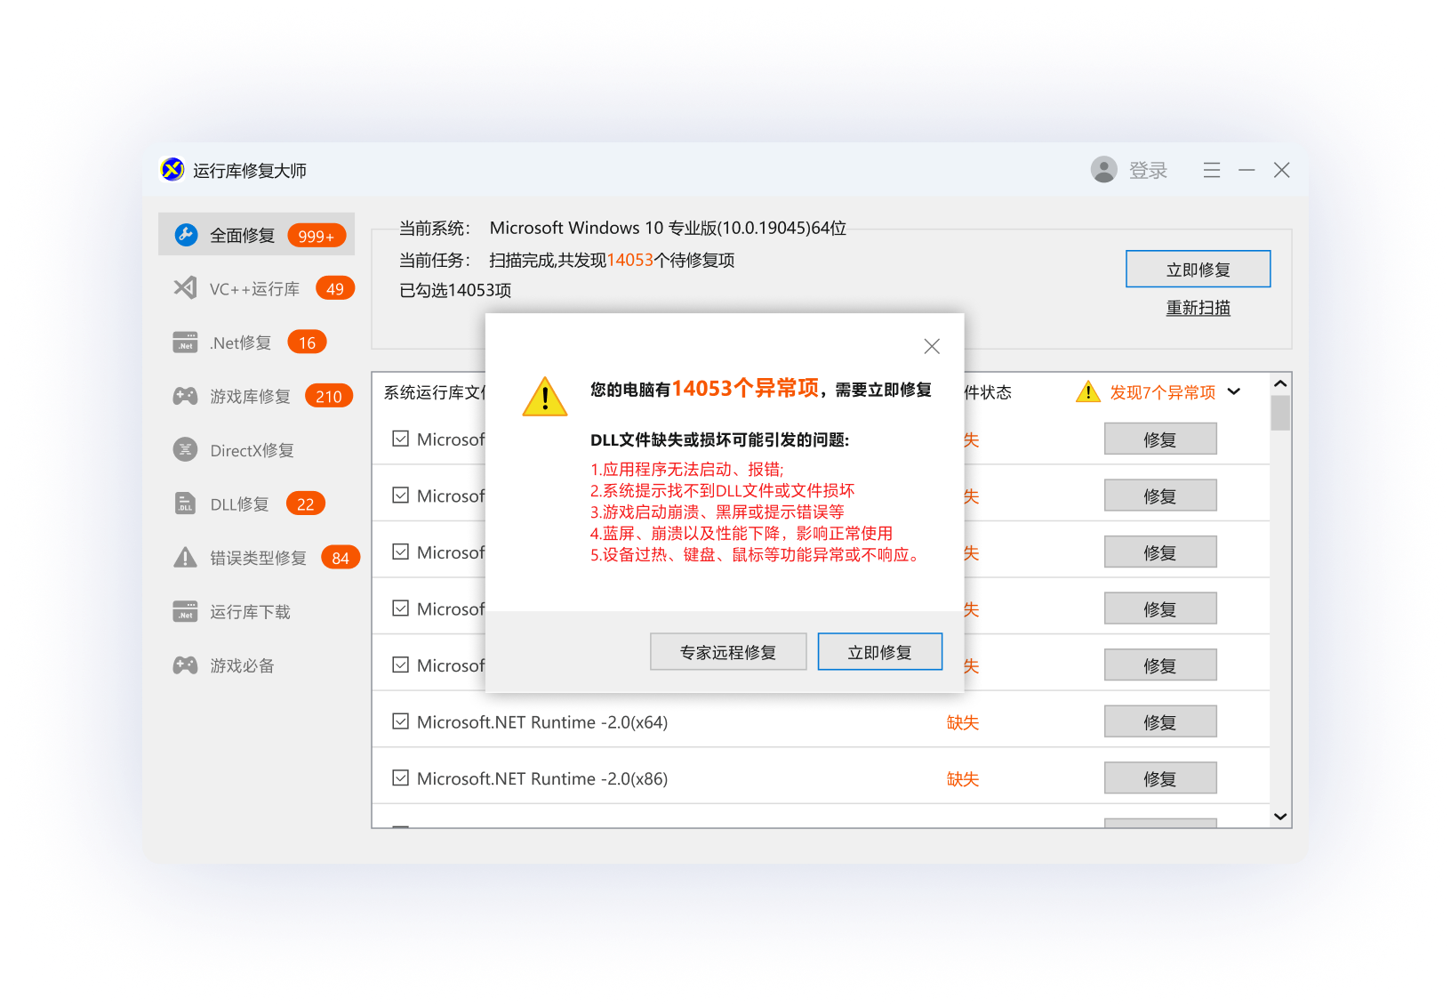Uncheck the first Microsoft item checkbox
Image resolution: width=1451 pixels, height=1007 pixels.
401,439
